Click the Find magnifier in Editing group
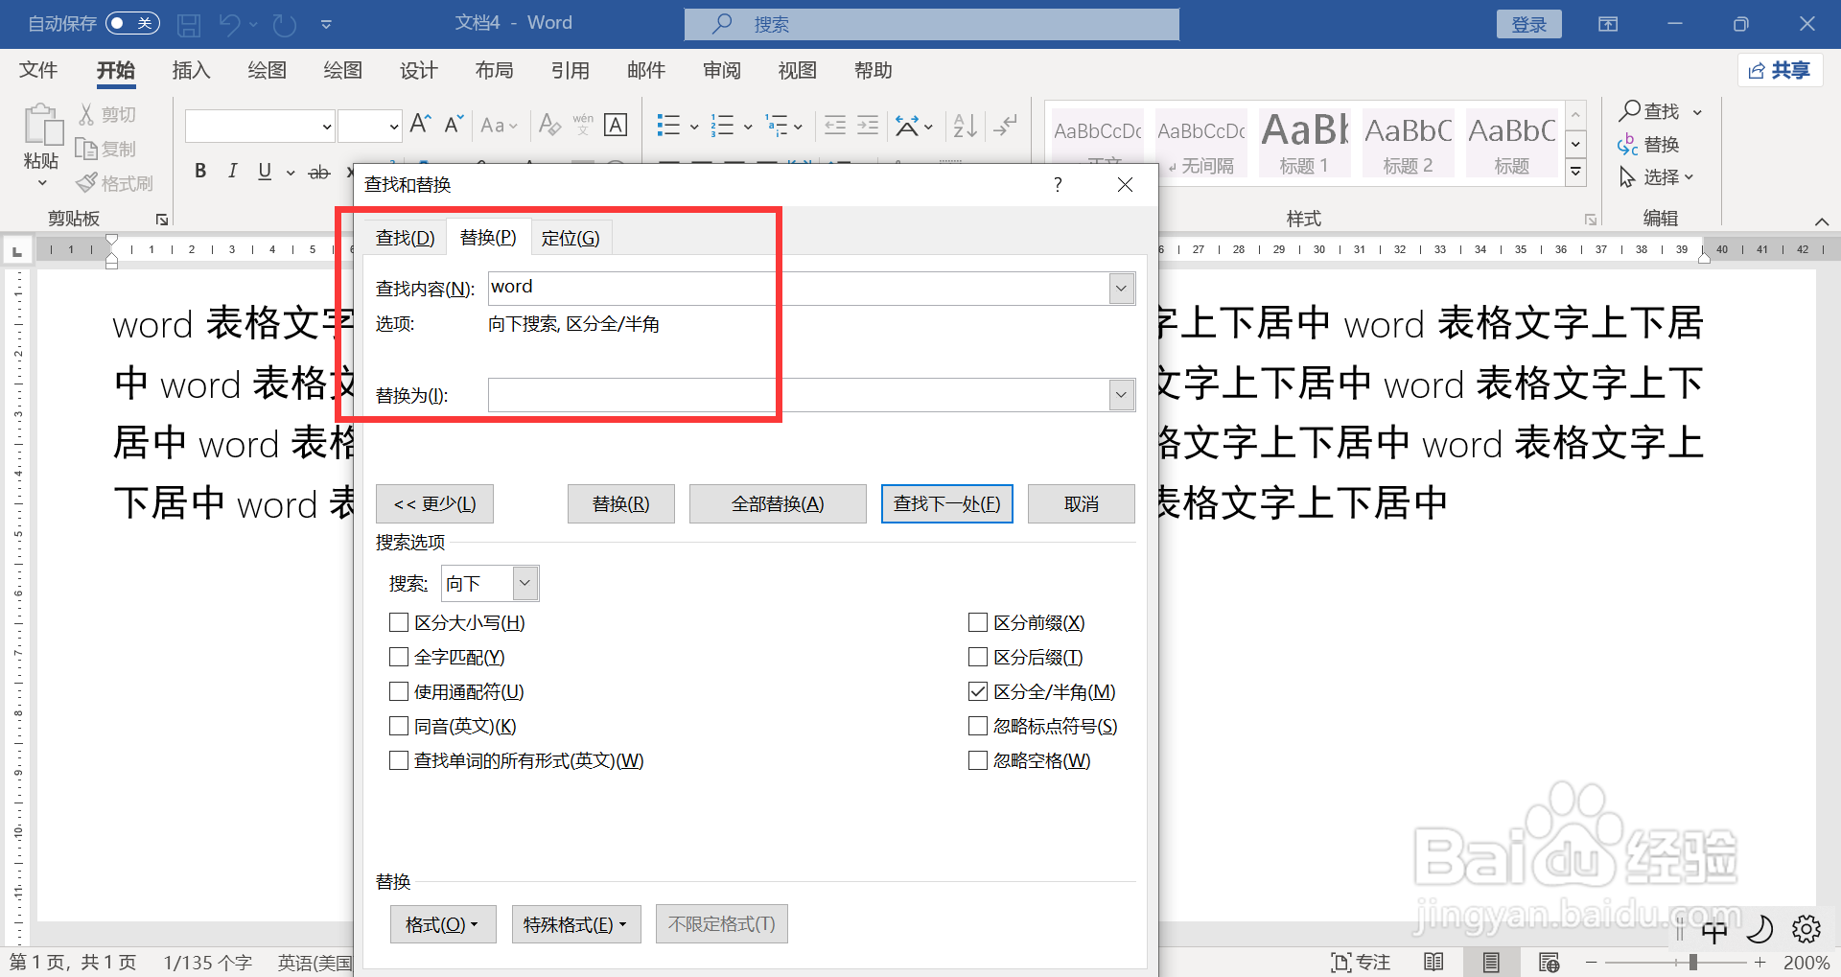Viewport: 1841px width, 977px height. 1630,110
